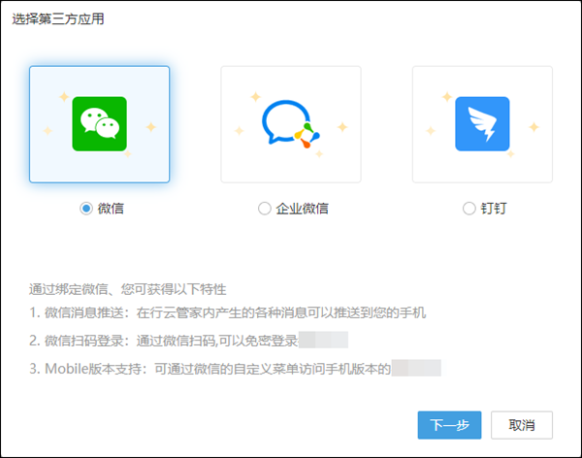Click the 微信扫码登录 feature line
The height and width of the screenshot is (458, 582).
188,341
